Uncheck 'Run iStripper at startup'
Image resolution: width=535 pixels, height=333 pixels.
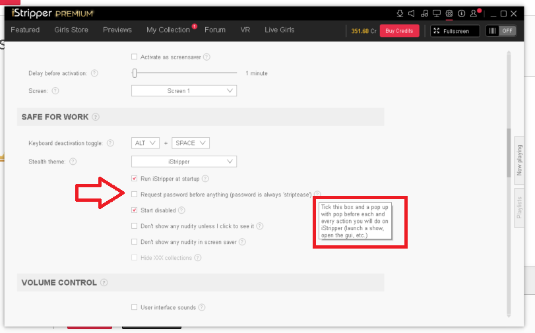(135, 179)
